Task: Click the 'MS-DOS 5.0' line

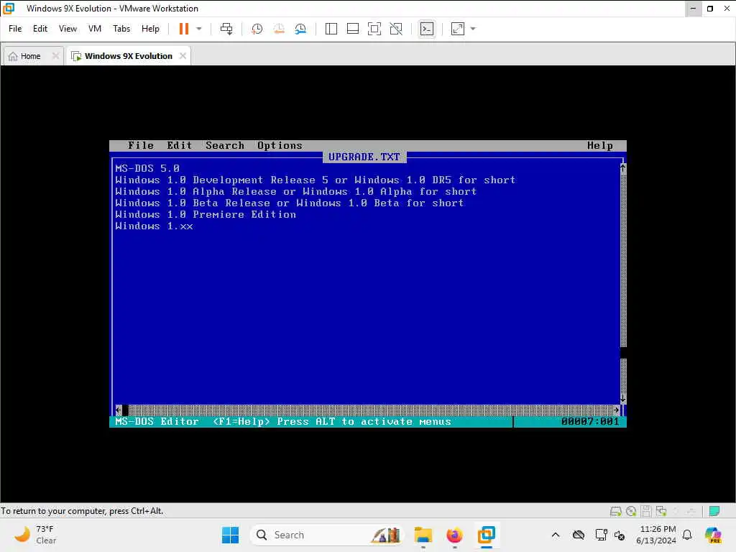Action: 147,168
